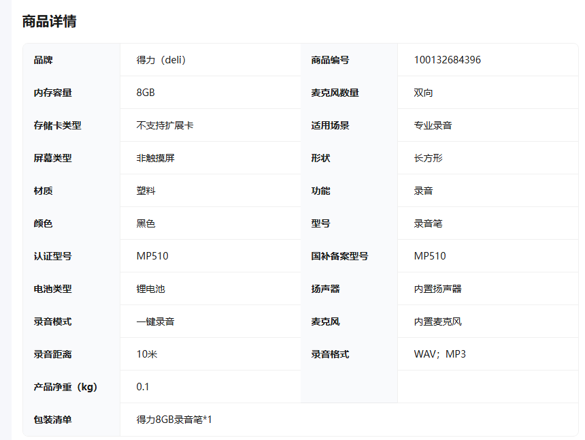The height and width of the screenshot is (440, 585).
Task: Select the 扬声器 label
Action: pyautogui.click(x=326, y=289)
